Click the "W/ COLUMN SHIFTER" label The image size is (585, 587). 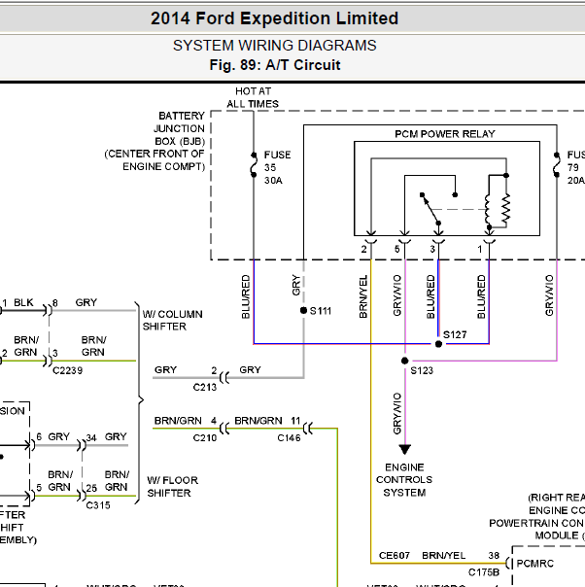point(172,320)
